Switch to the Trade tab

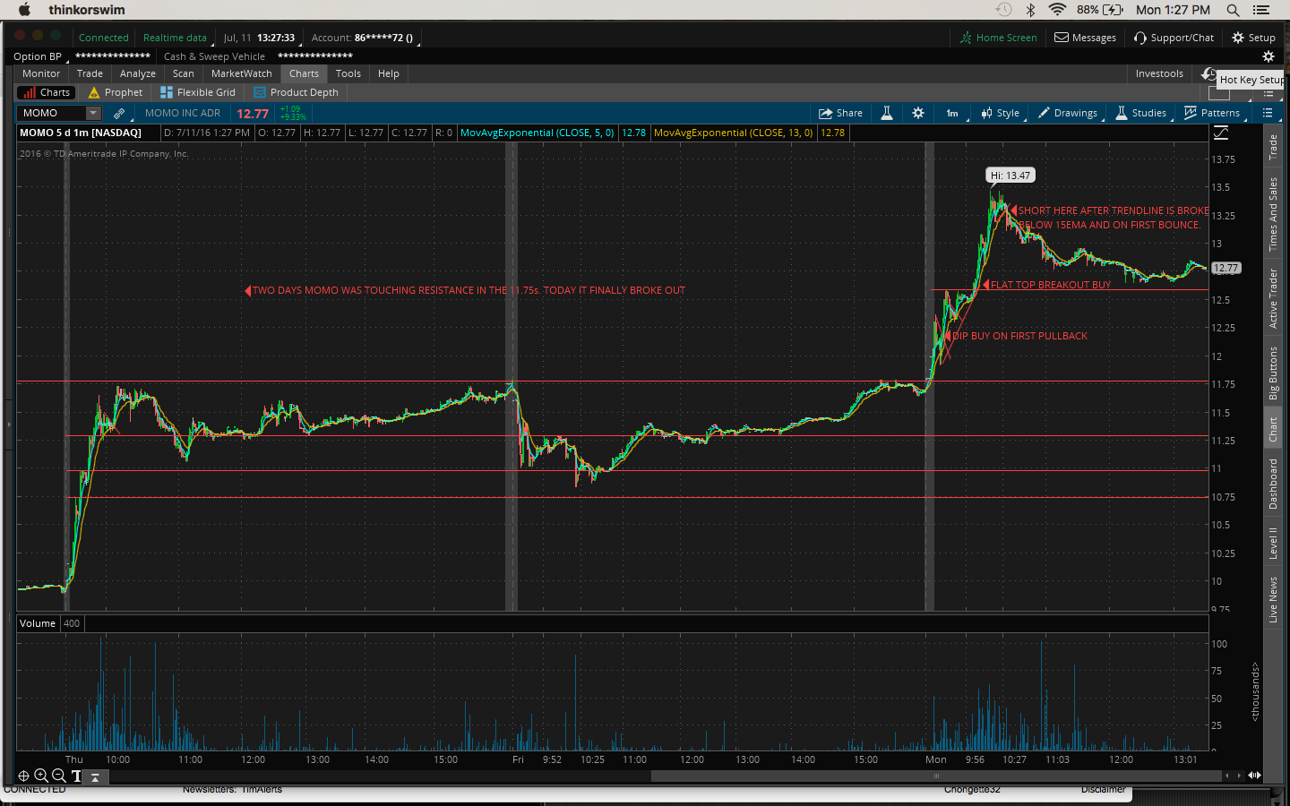coord(90,73)
